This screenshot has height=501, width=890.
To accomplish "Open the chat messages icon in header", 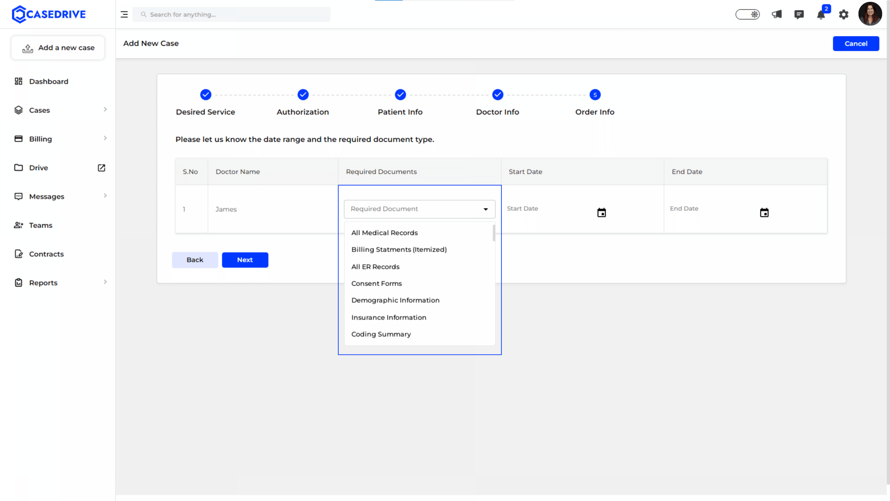I will click(x=799, y=15).
